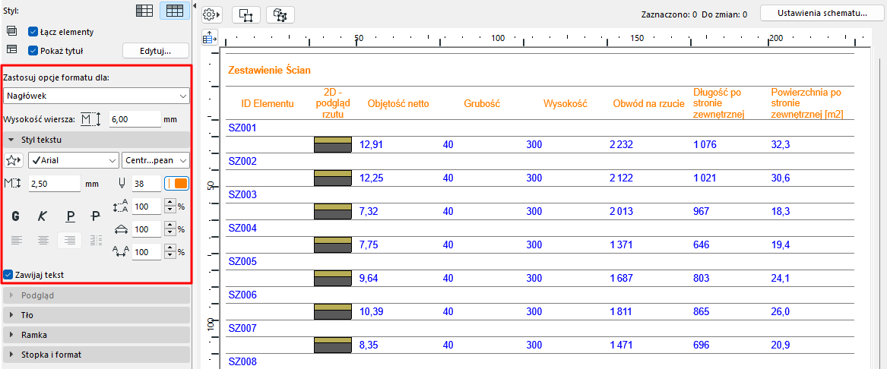887x369 pixels.
Task: Expand the Stopka i format section
Action: [x=97, y=355]
